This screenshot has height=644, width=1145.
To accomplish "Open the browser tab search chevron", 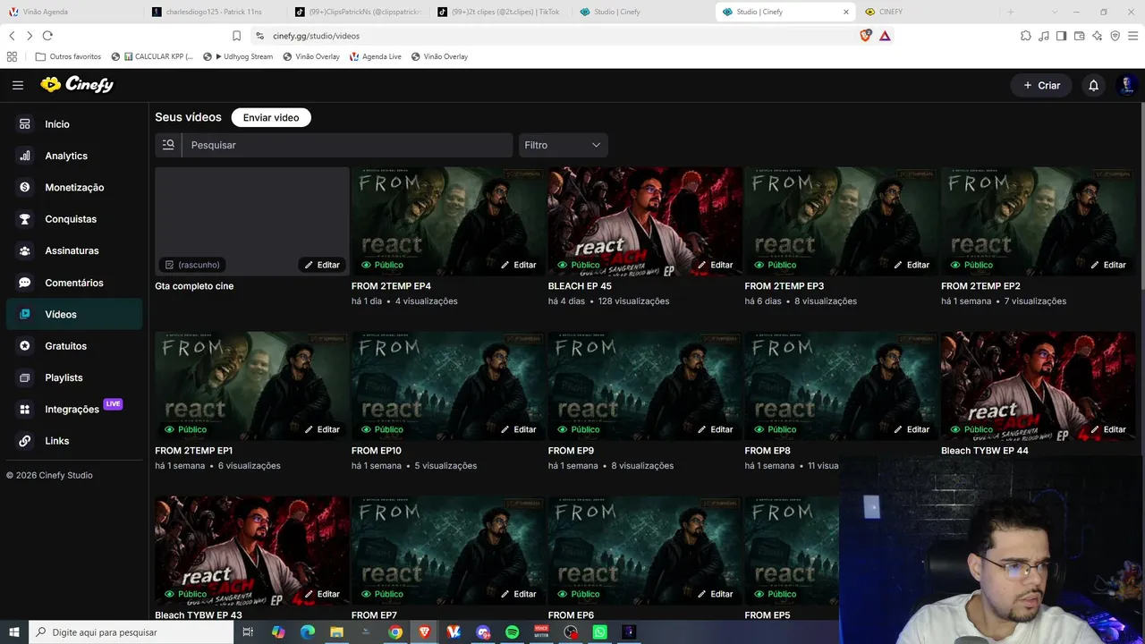I will coord(1056,12).
